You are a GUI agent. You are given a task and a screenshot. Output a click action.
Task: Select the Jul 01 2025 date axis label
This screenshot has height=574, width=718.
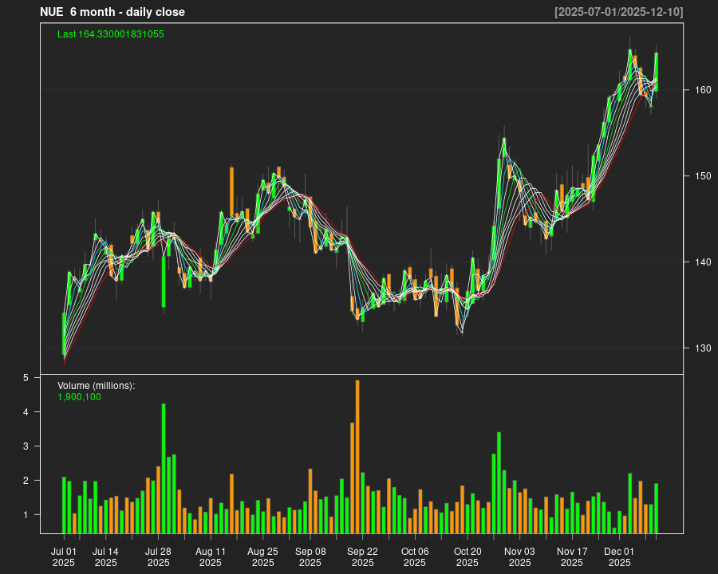[x=64, y=556]
